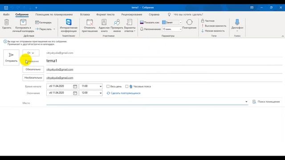
Task: Click Make Recurring (Сделать повторяющимся) link
Action: coord(126,93)
